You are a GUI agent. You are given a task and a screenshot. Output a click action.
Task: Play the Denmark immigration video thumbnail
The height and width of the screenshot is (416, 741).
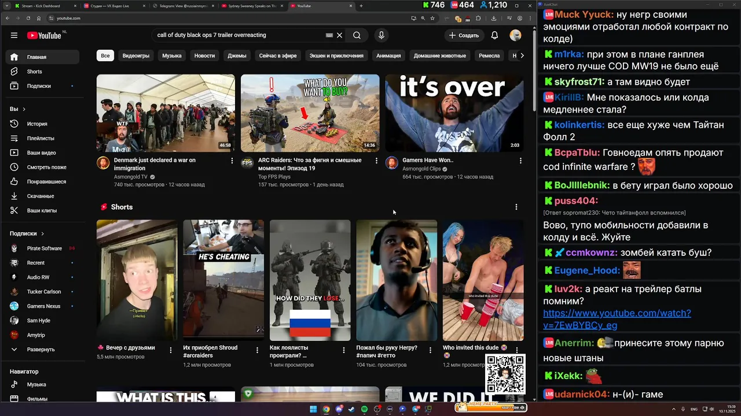click(x=166, y=113)
